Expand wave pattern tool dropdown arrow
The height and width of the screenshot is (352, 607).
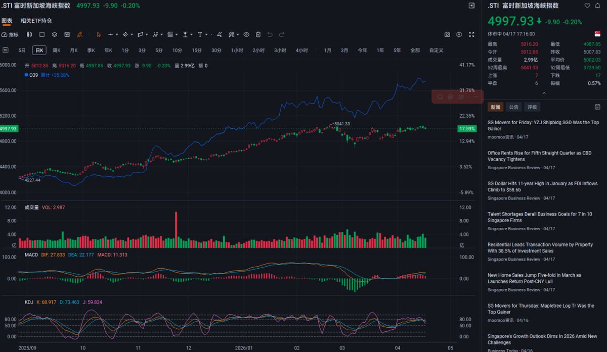[x=161, y=35]
